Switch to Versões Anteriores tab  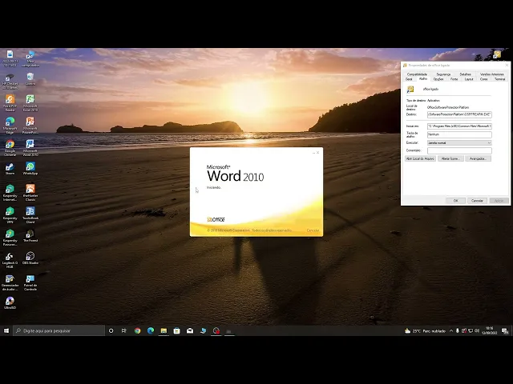pos(491,74)
